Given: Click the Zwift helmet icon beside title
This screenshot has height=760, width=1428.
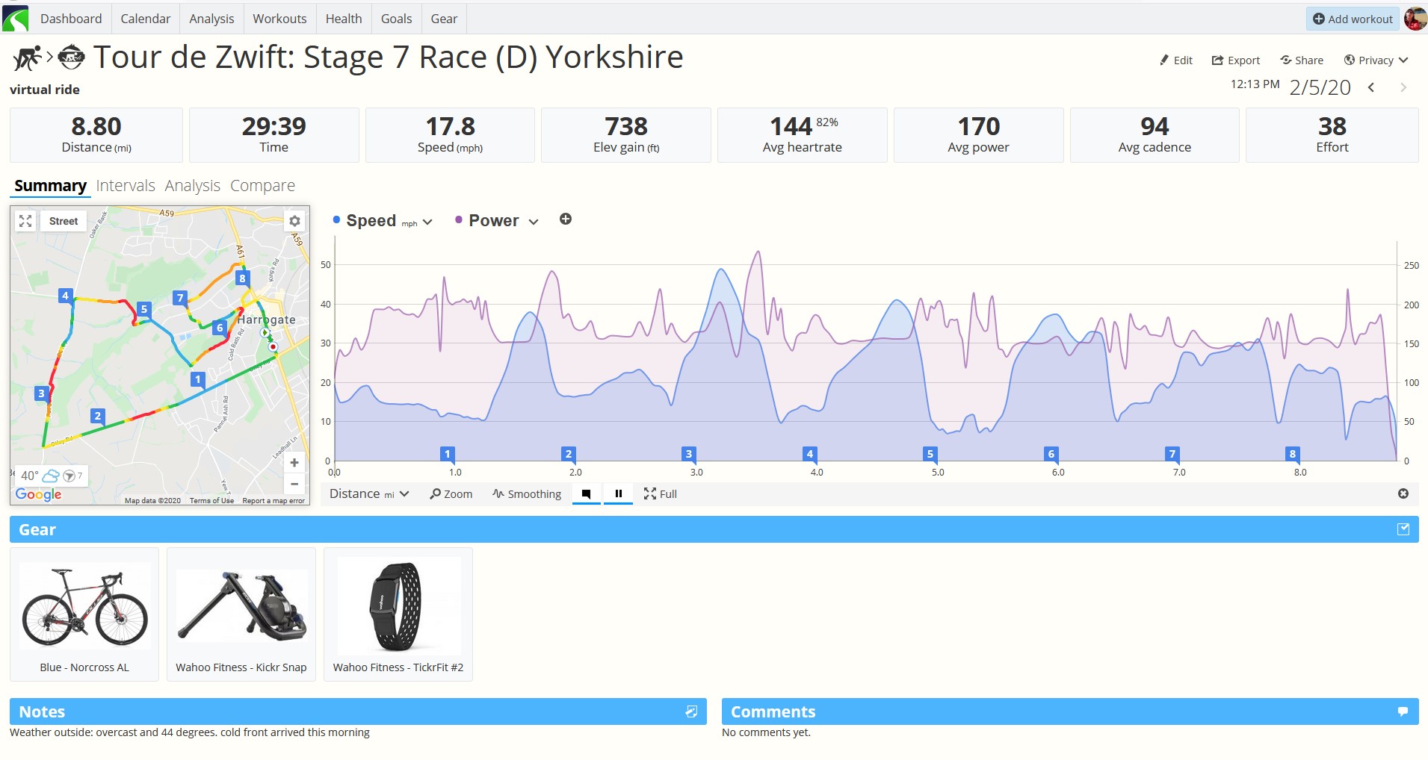Looking at the screenshot, I should (x=72, y=57).
